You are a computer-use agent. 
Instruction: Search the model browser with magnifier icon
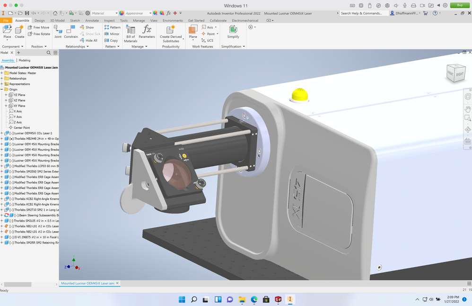pos(48,53)
